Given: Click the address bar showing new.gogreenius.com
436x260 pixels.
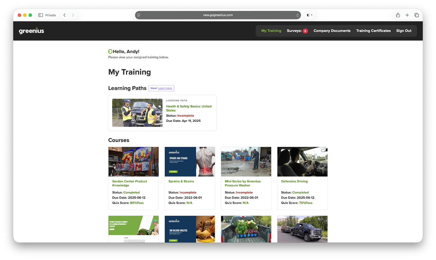Looking at the screenshot, I should (218, 15).
